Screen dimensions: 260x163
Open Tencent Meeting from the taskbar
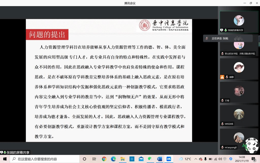[x=169, y=159]
